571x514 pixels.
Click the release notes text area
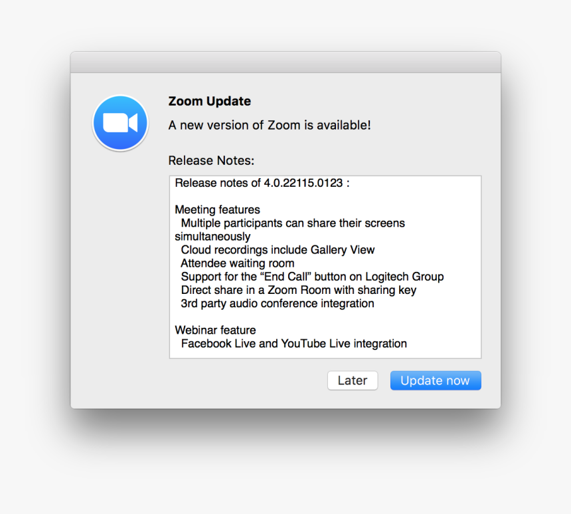click(325, 266)
